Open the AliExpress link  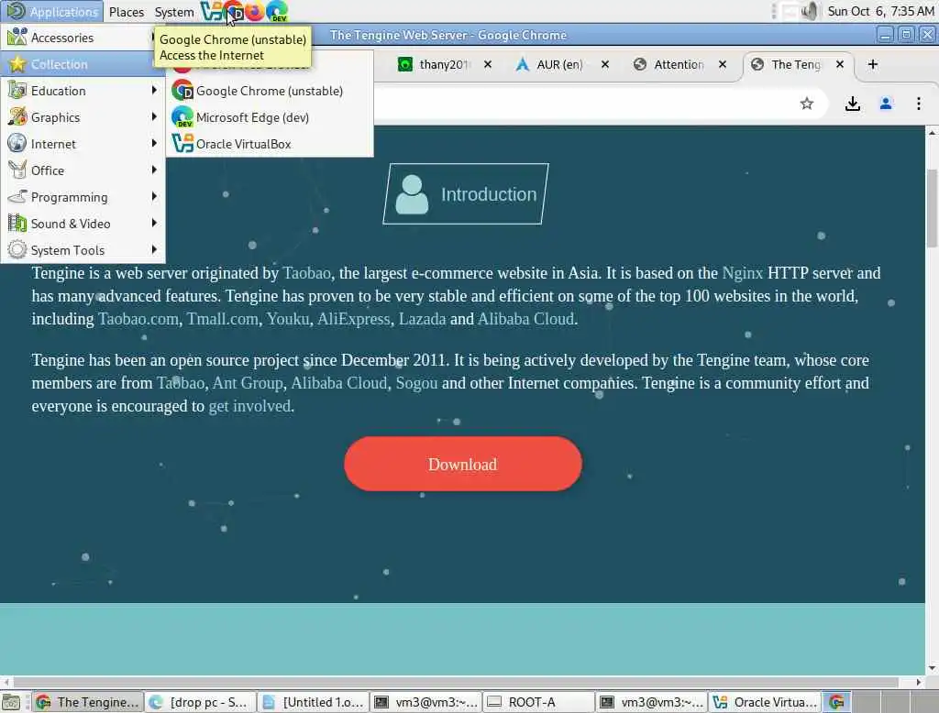[x=353, y=319]
